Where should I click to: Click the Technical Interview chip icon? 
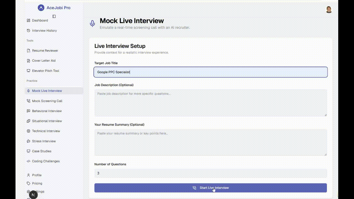point(28,131)
